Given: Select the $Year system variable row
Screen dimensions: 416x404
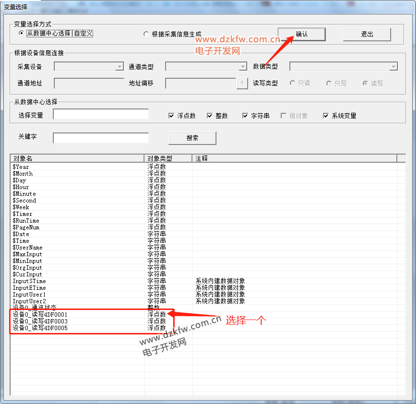Looking at the screenshot, I should [x=21, y=167].
